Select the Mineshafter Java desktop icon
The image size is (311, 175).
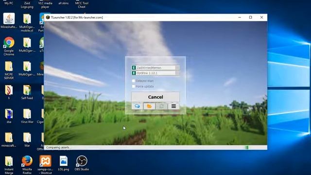[9, 20]
